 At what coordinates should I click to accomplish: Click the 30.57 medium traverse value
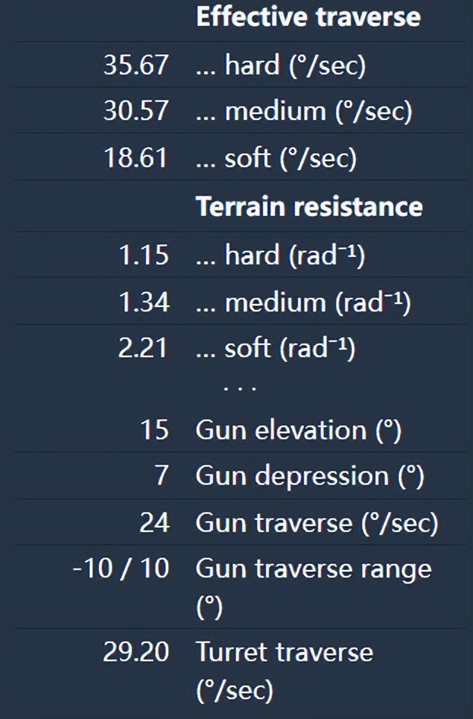tap(135, 112)
